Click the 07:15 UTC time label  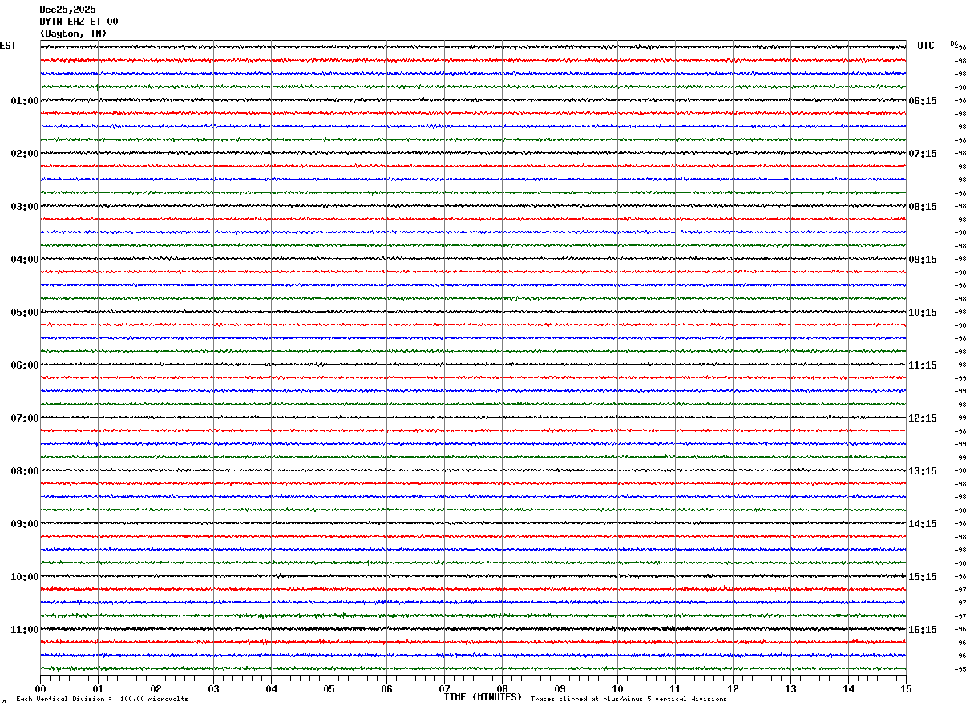click(922, 154)
